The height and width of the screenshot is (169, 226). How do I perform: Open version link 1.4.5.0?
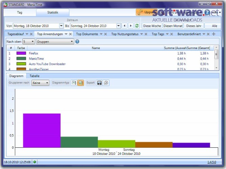click(x=212, y=162)
